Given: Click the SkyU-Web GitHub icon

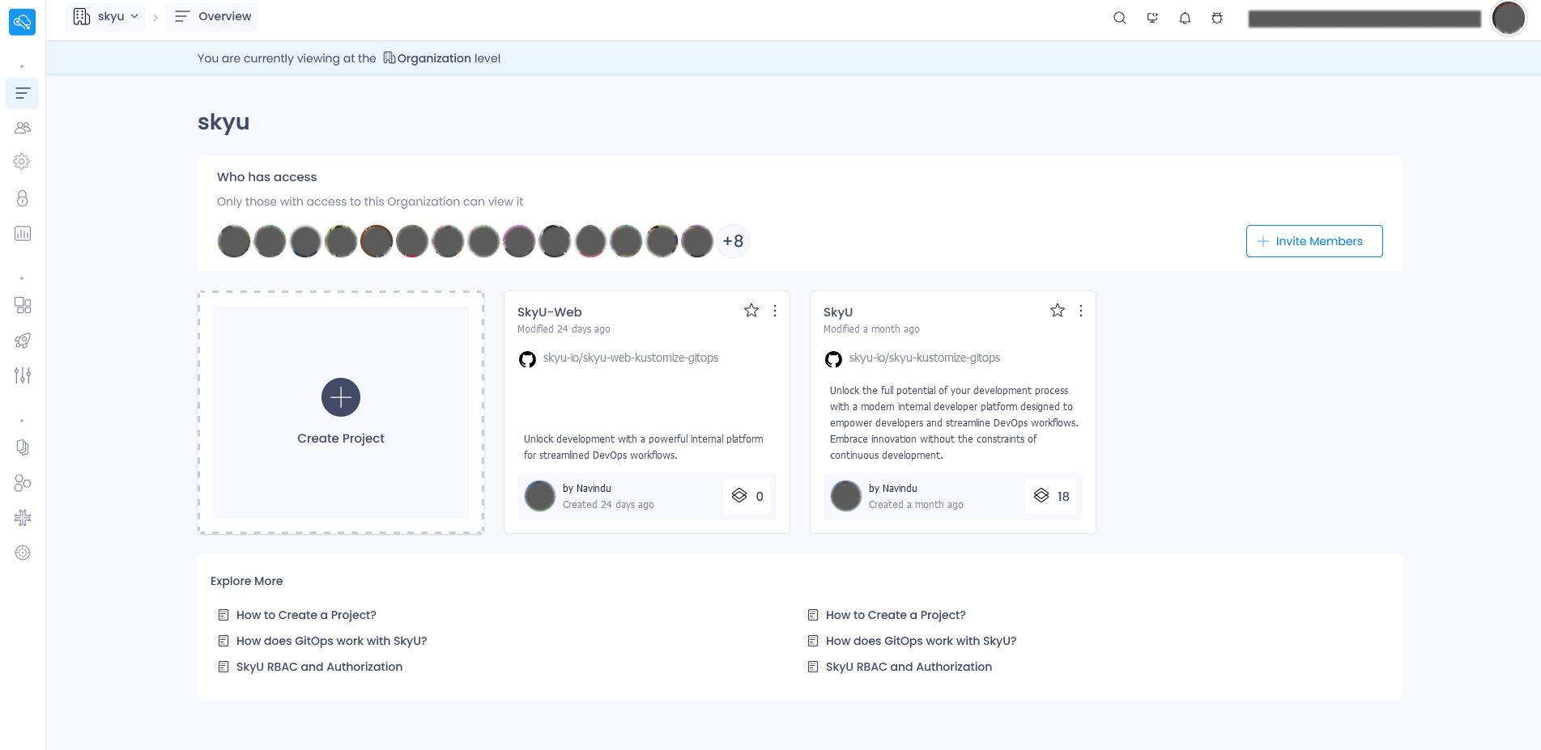Looking at the screenshot, I should [527, 359].
